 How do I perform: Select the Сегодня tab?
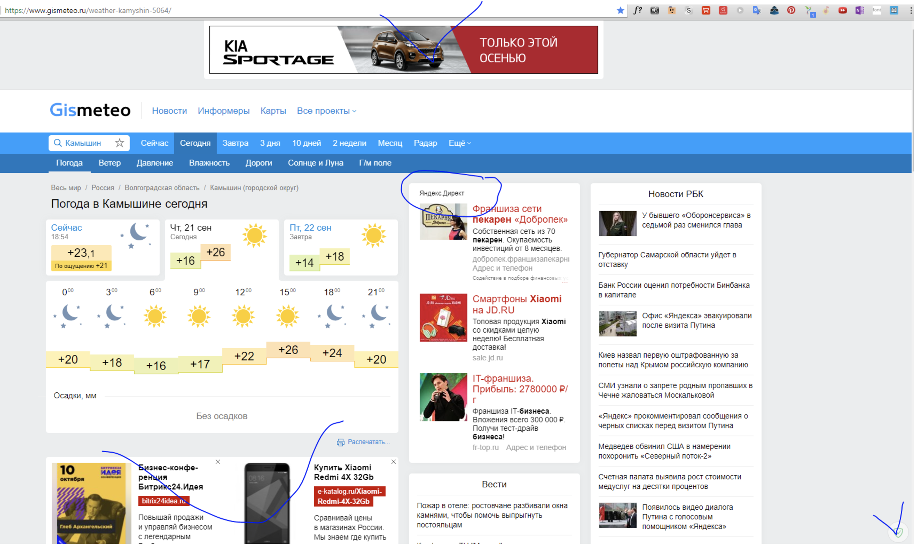tap(195, 143)
